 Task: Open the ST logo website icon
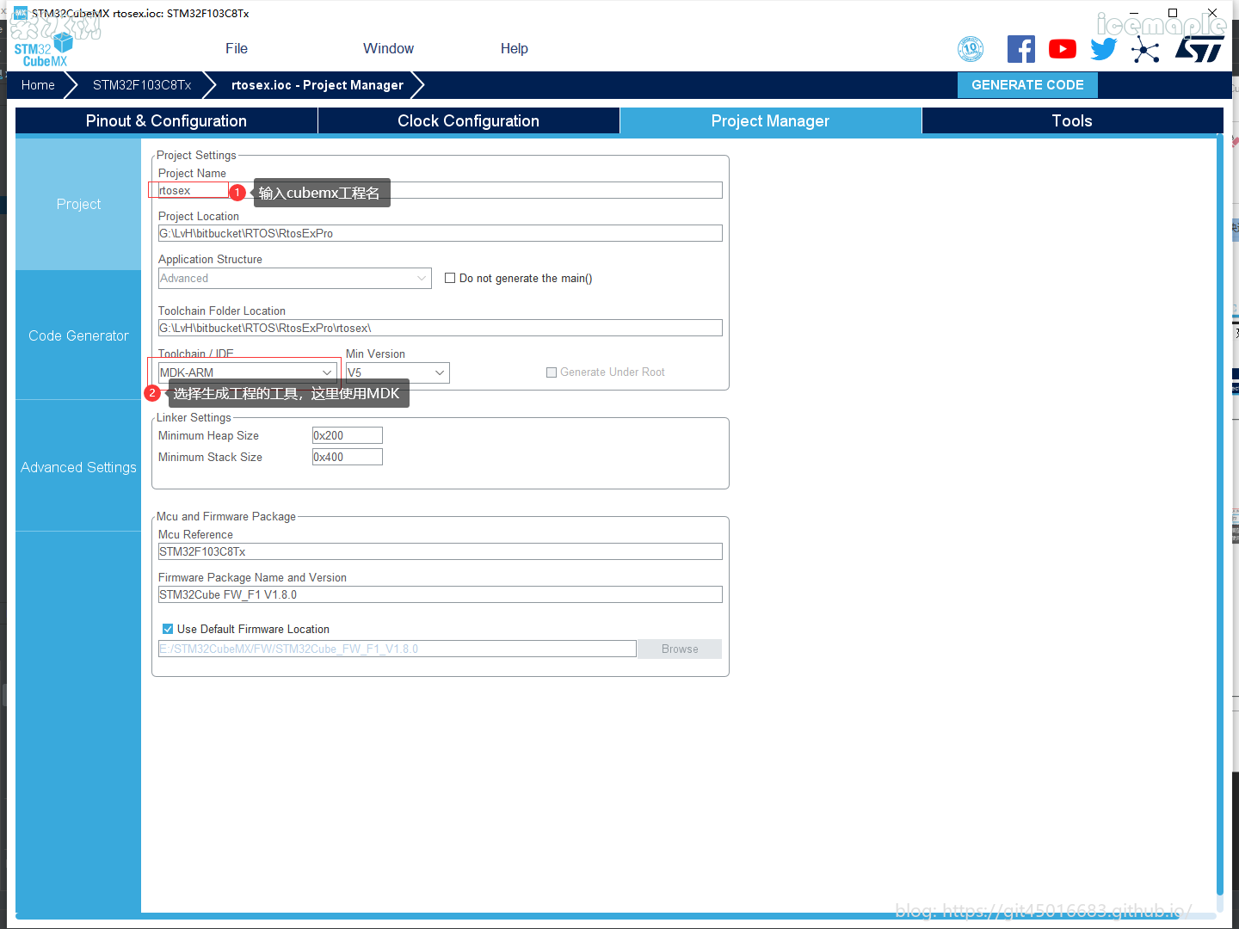pos(1199,49)
